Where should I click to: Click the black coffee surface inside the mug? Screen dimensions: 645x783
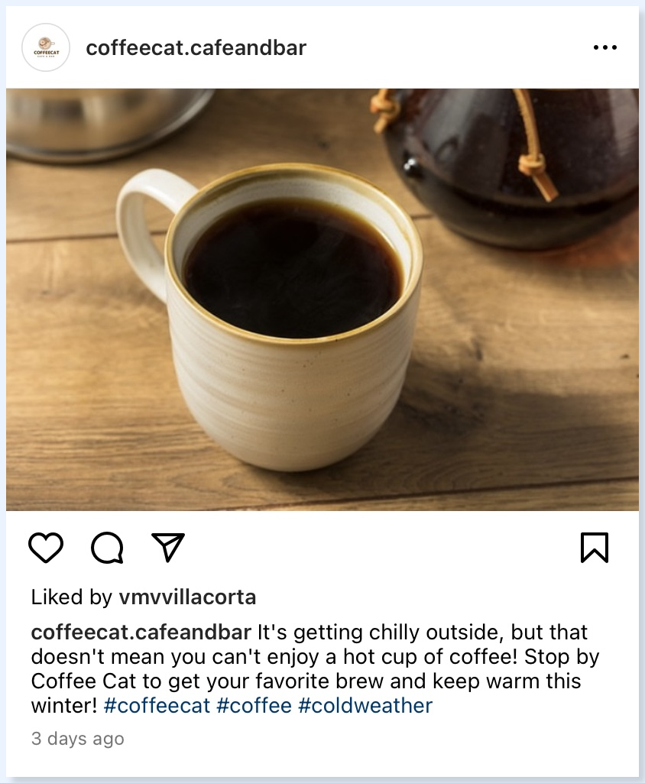293,269
